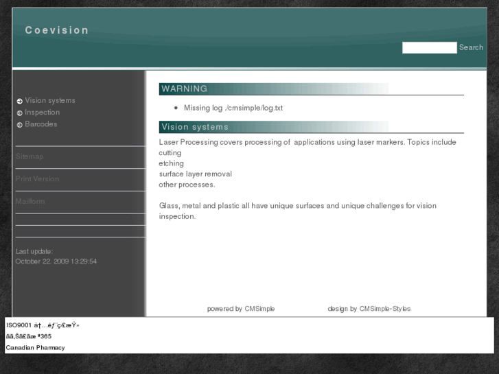Click the Canadian Pharmacy link
Screen dimensions: 499x374
point(35,348)
